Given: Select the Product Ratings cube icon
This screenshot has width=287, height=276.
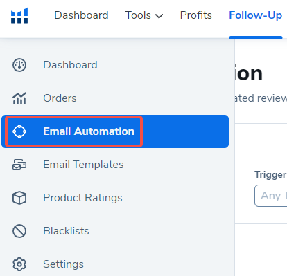Looking at the screenshot, I should [19, 198].
